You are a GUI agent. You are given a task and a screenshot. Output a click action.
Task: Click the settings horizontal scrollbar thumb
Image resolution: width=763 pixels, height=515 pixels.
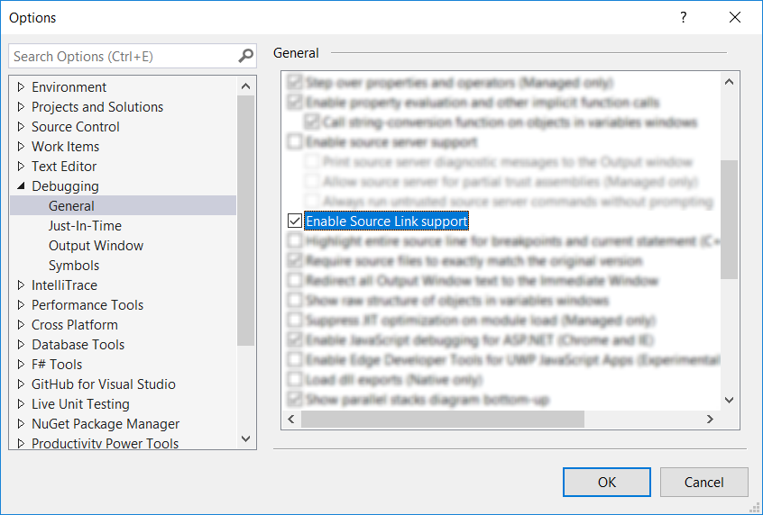click(442, 419)
